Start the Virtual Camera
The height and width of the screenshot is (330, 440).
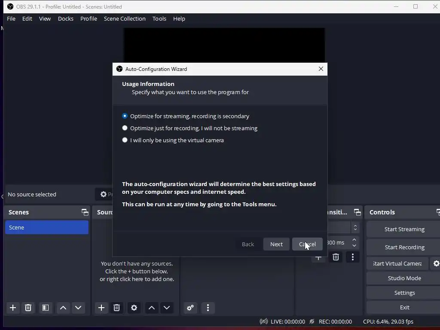(397, 263)
